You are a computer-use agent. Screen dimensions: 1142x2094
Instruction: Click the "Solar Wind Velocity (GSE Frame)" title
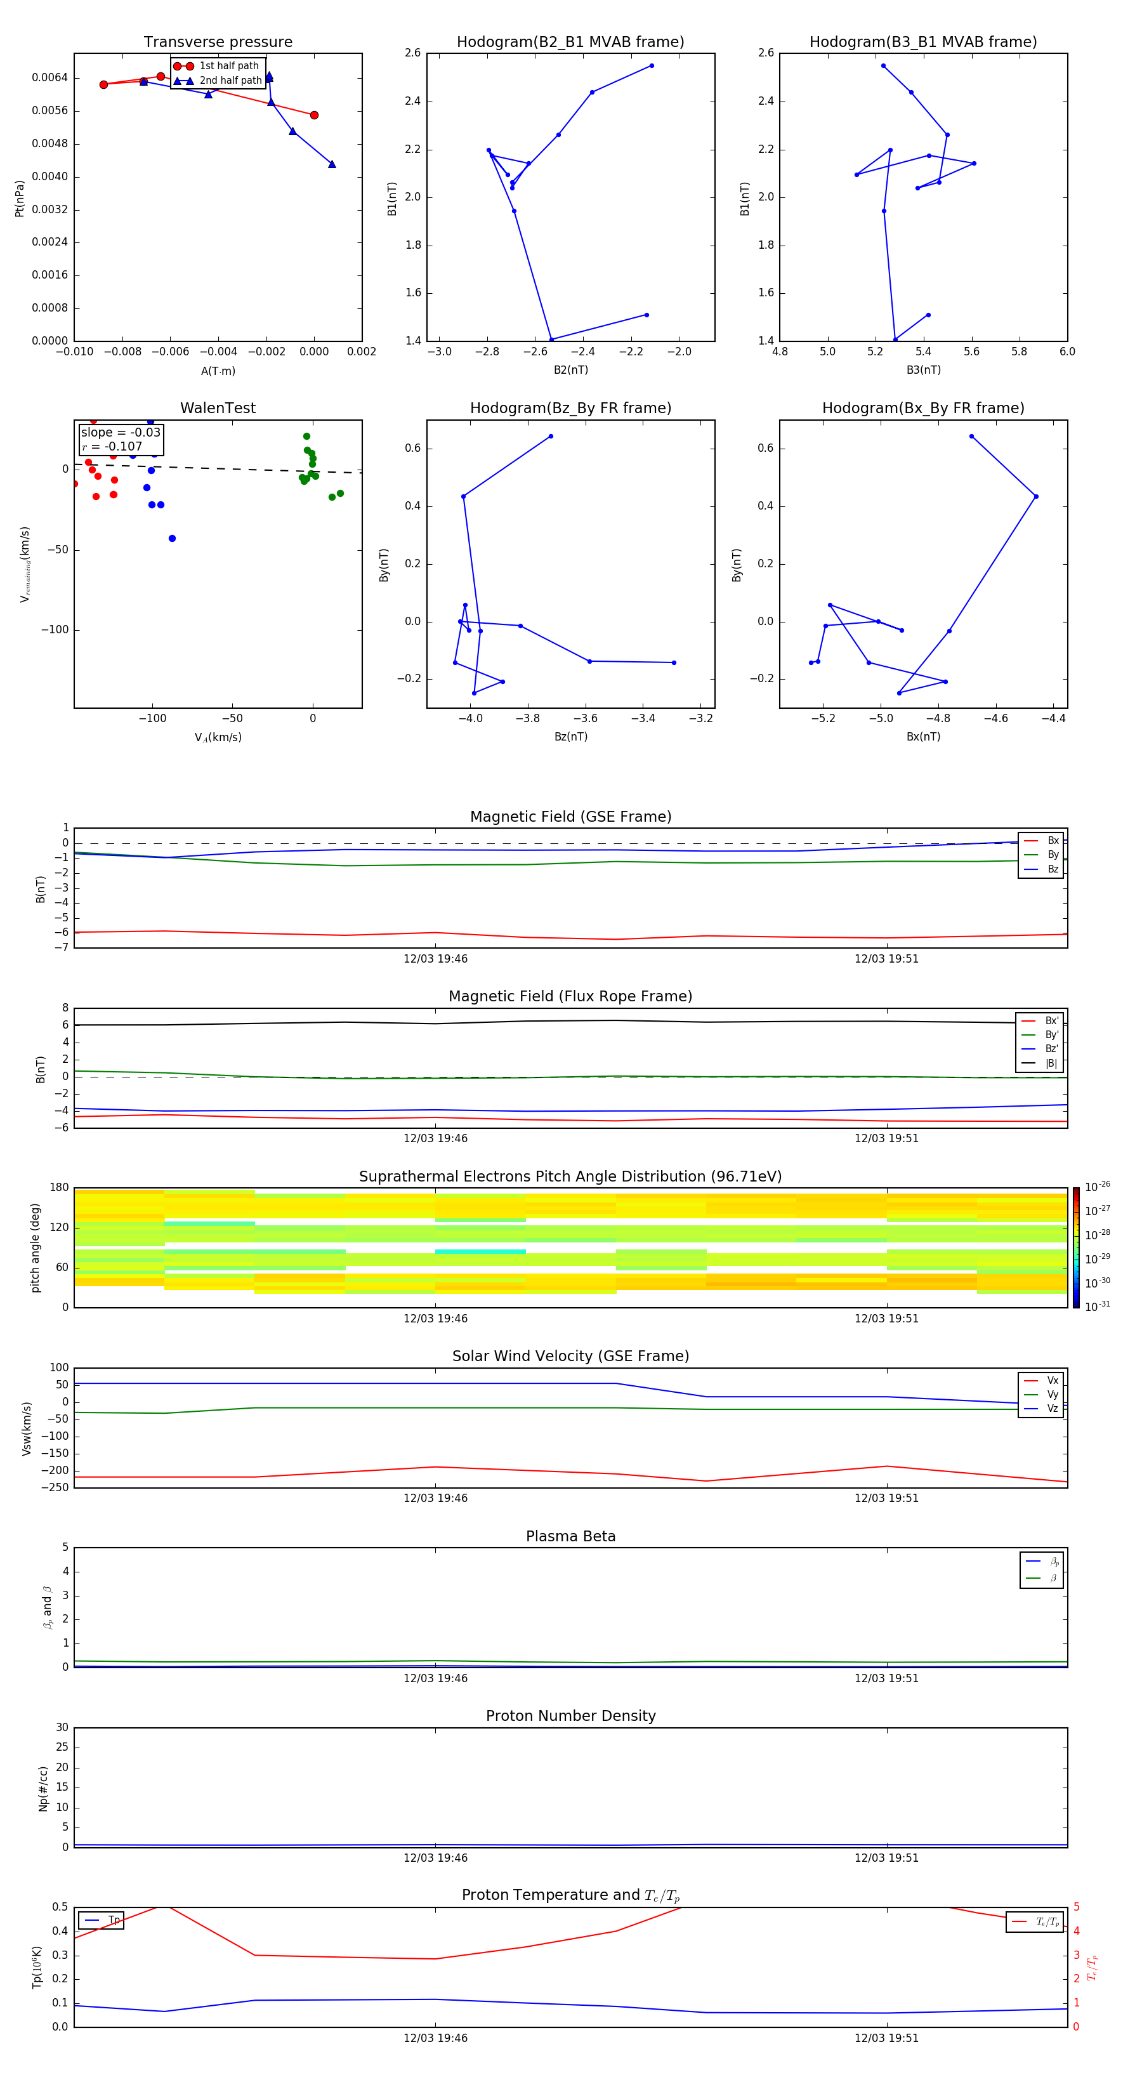[x=570, y=1357]
